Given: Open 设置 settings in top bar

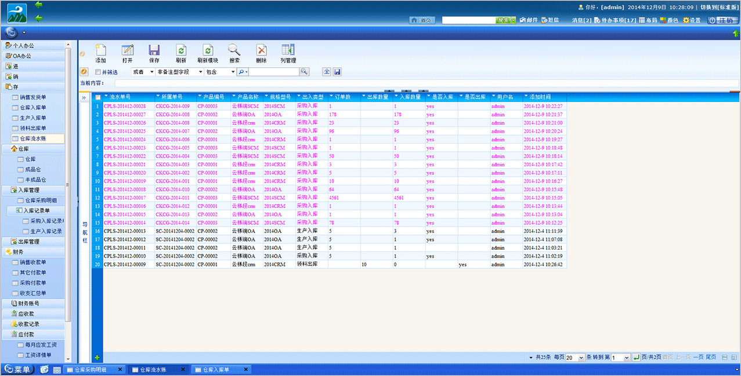Looking at the screenshot, I should 692,20.
